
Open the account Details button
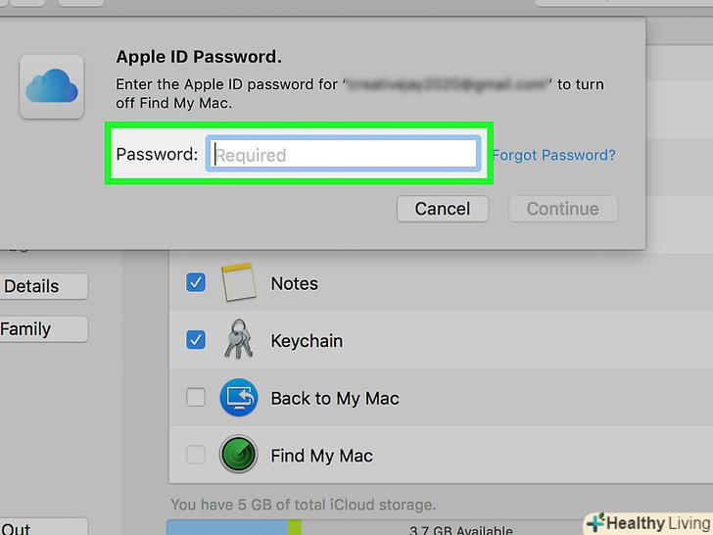coord(39,286)
